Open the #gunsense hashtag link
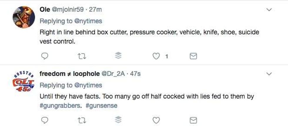Screen dimensions: 288x128 [x=101, y=105]
